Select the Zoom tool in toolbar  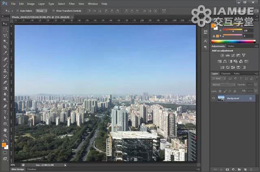(x=5, y=136)
